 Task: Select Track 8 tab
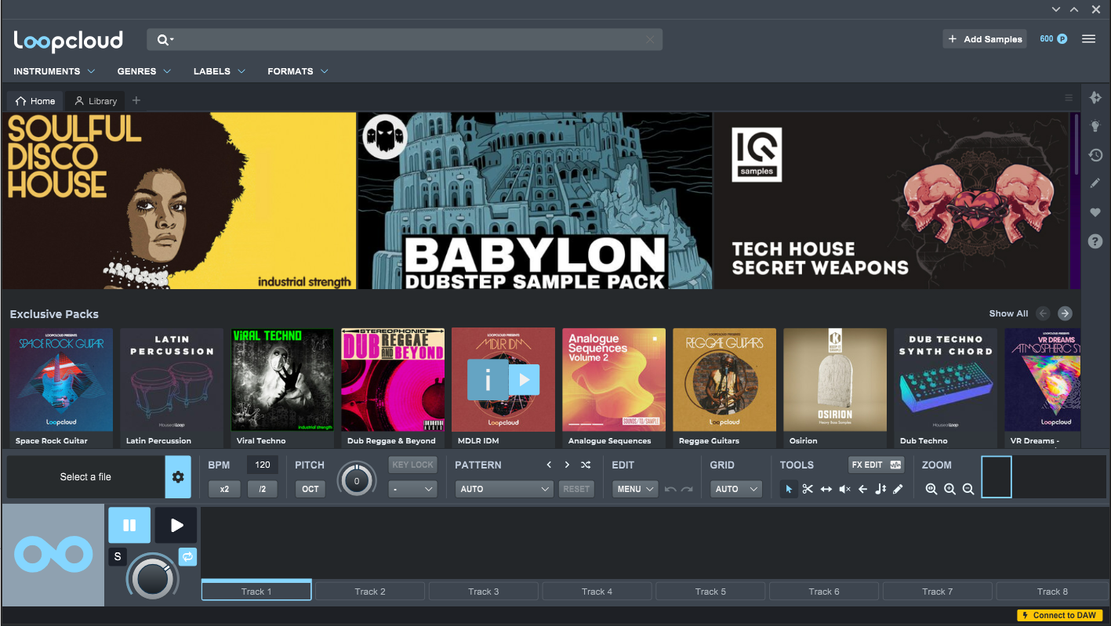pyautogui.click(x=1052, y=592)
